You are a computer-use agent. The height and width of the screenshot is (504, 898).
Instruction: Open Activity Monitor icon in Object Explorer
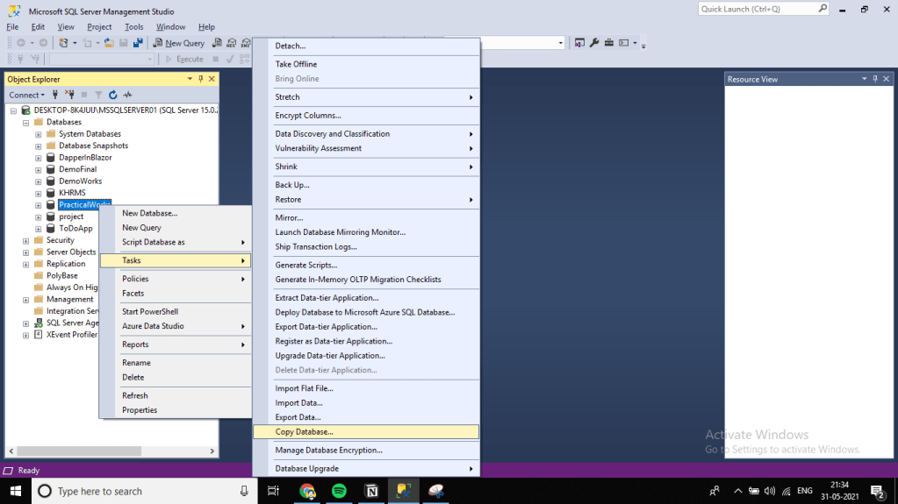coord(127,95)
